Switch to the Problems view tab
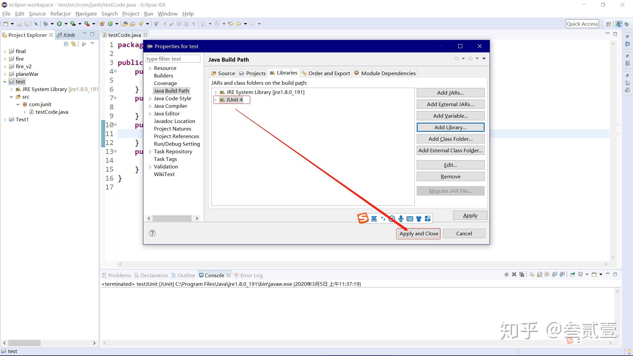 click(116, 275)
